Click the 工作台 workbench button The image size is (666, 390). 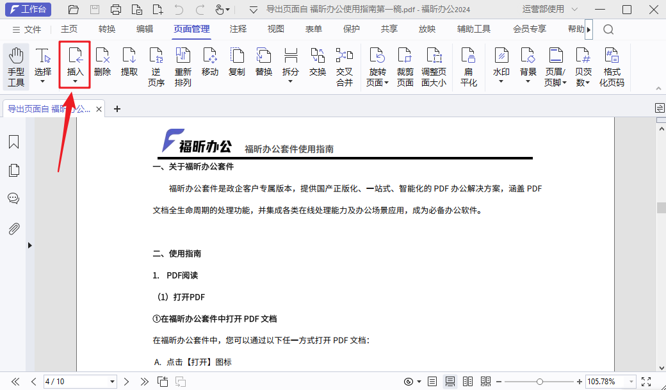(x=28, y=10)
